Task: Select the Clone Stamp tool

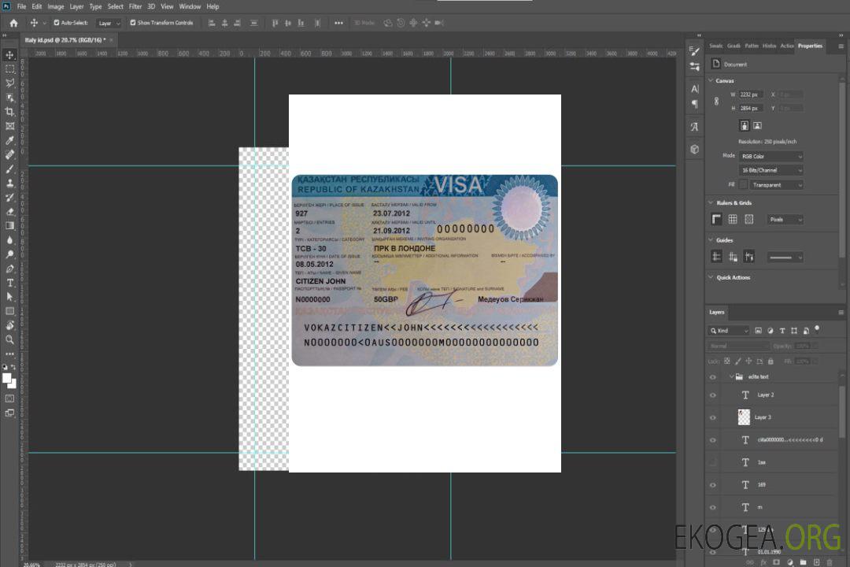Action: pos(9,183)
